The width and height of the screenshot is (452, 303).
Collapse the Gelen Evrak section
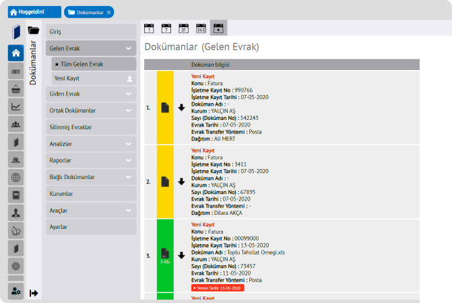[91, 48]
